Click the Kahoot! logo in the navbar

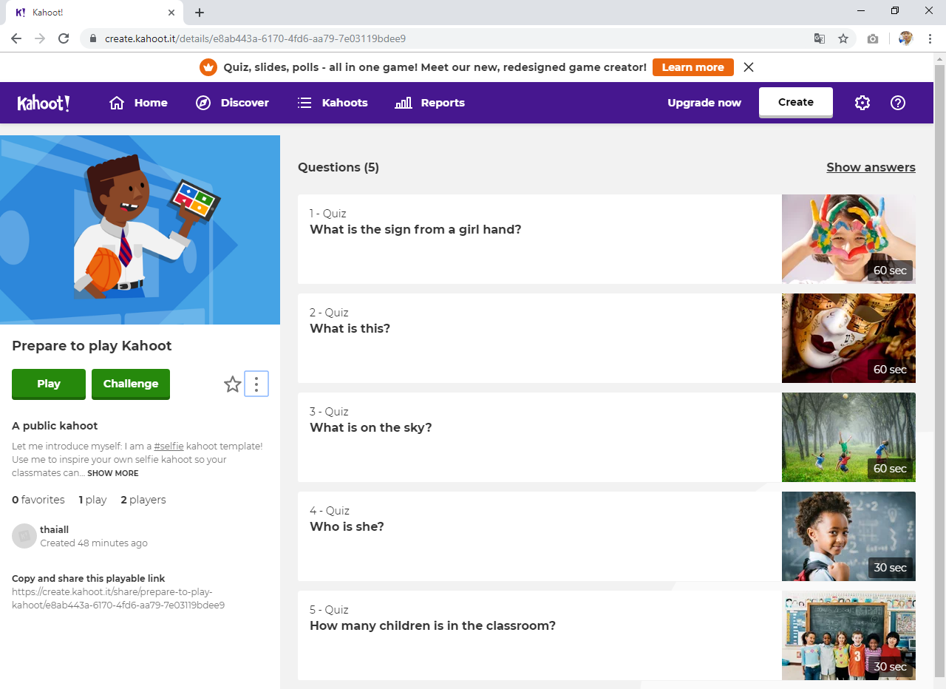pyautogui.click(x=44, y=103)
